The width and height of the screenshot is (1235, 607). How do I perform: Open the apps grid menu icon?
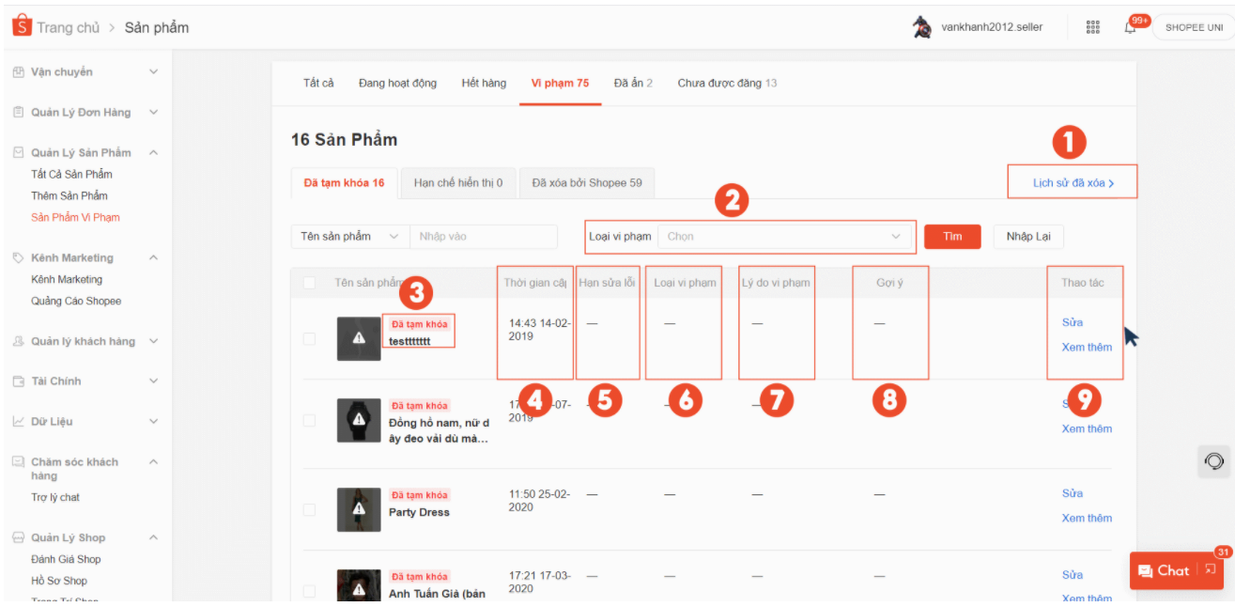[x=1092, y=27]
